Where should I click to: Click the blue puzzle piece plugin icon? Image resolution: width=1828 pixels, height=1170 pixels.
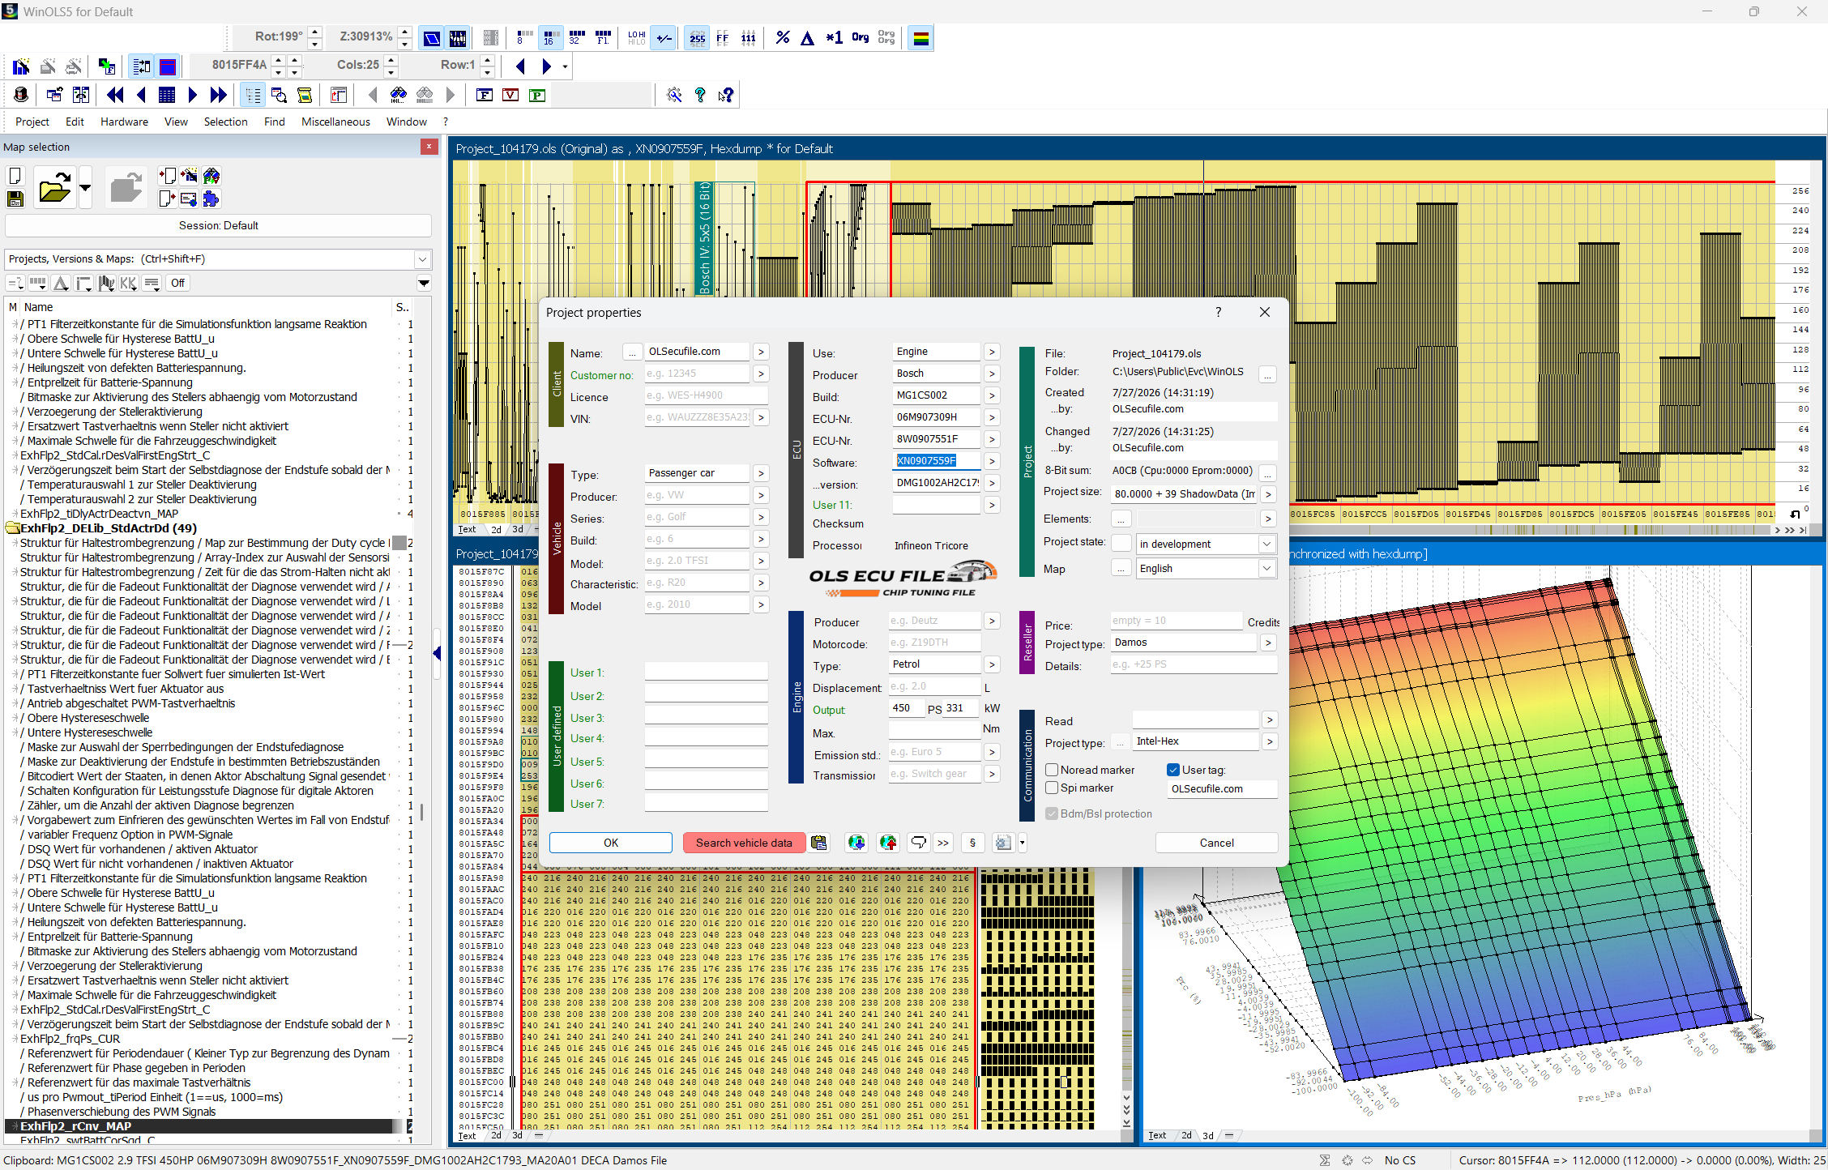point(211,199)
